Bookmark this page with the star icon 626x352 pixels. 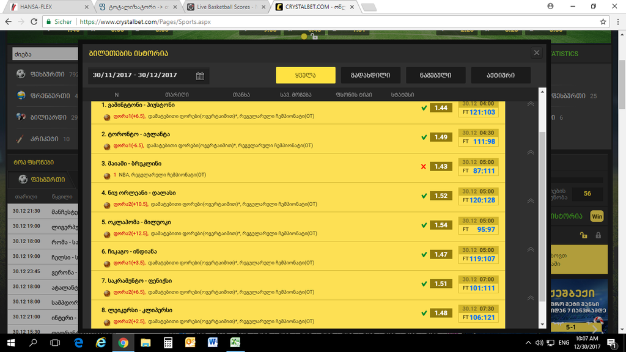tap(603, 22)
